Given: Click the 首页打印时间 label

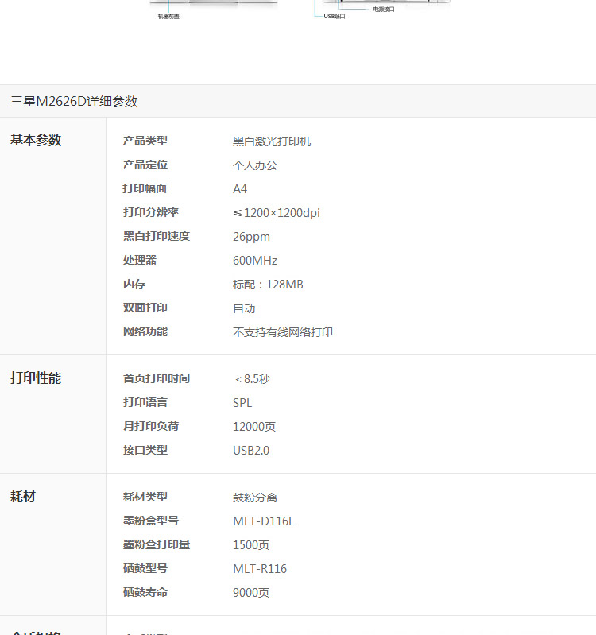Looking at the screenshot, I should pos(157,378).
